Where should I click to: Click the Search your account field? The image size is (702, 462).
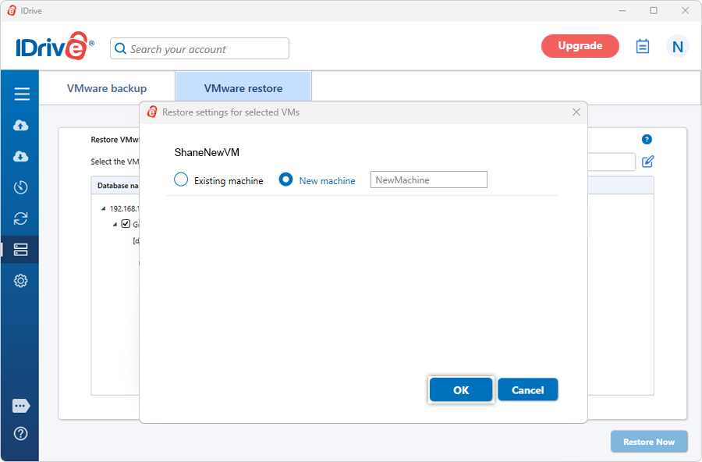coord(200,48)
